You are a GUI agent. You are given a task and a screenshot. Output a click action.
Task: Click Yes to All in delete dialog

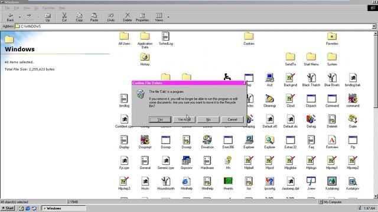click(184, 120)
